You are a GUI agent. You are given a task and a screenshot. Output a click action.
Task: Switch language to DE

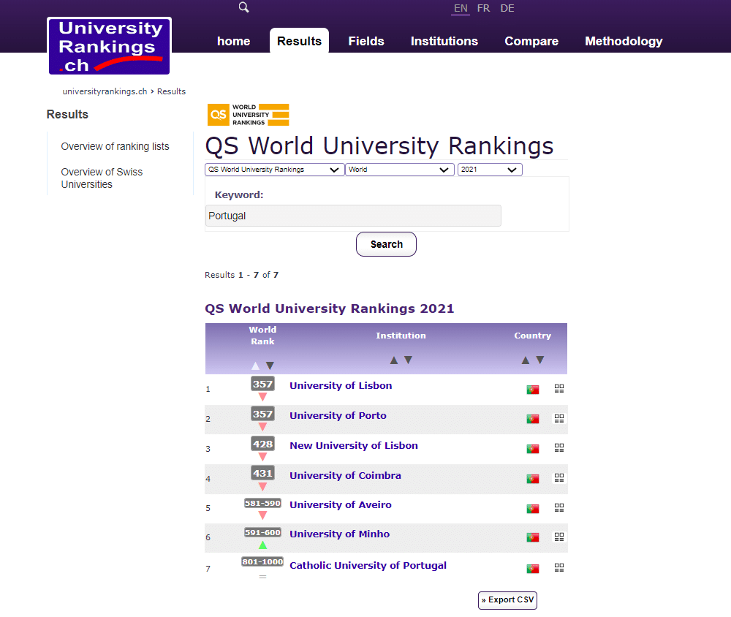(x=507, y=8)
